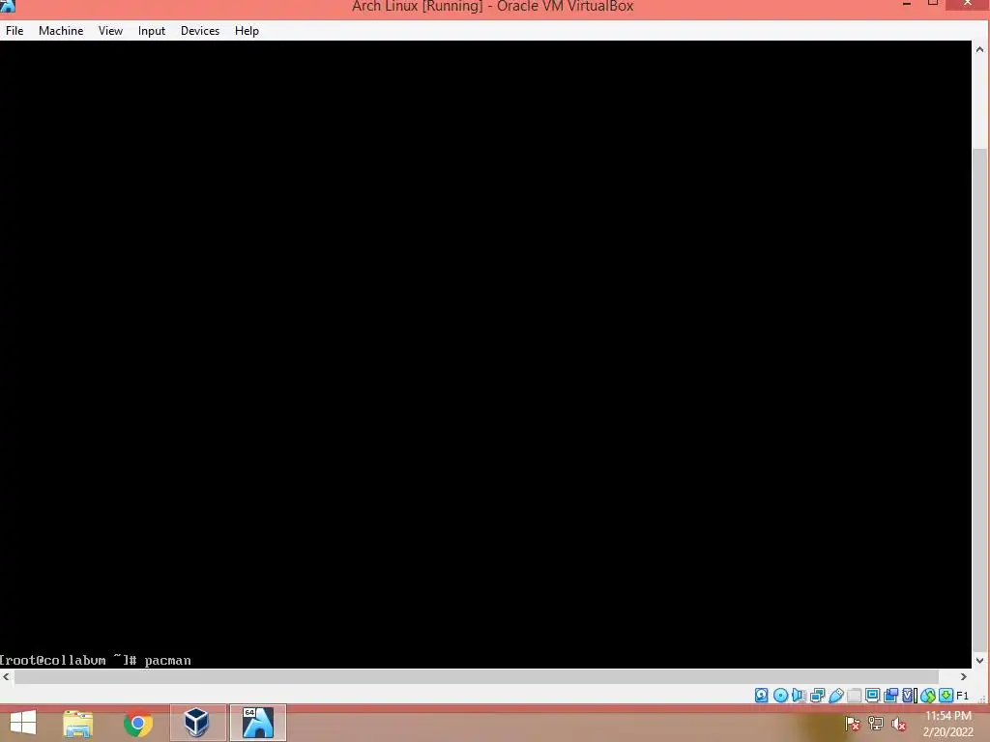Click the muted volume tray icon
Screen dimensions: 990x742
tap(899, 724)
